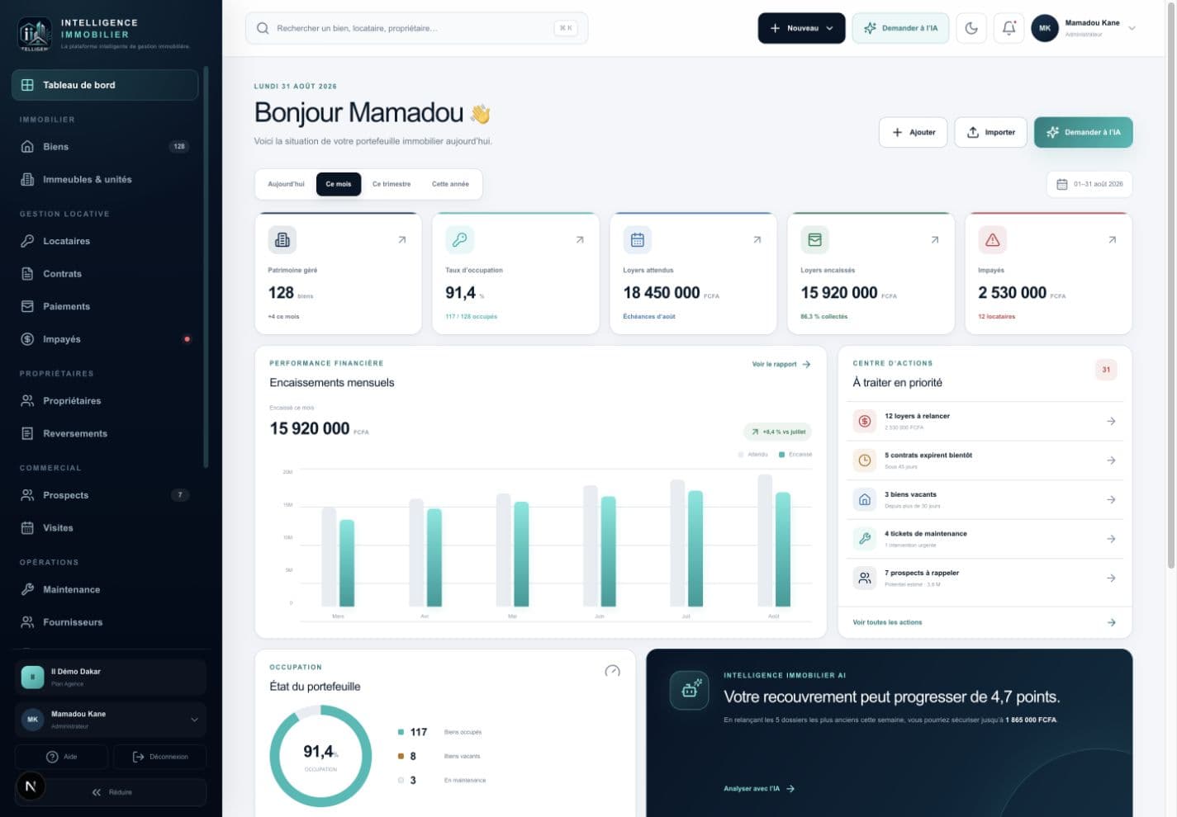Open Loyers encaissés card arrow icon
The height and width of the screenshot is (817, 1177).
(935, 240)
